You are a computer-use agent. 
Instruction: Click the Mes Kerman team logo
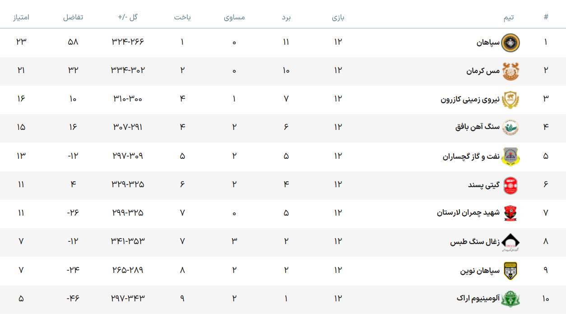coord(511,71)
